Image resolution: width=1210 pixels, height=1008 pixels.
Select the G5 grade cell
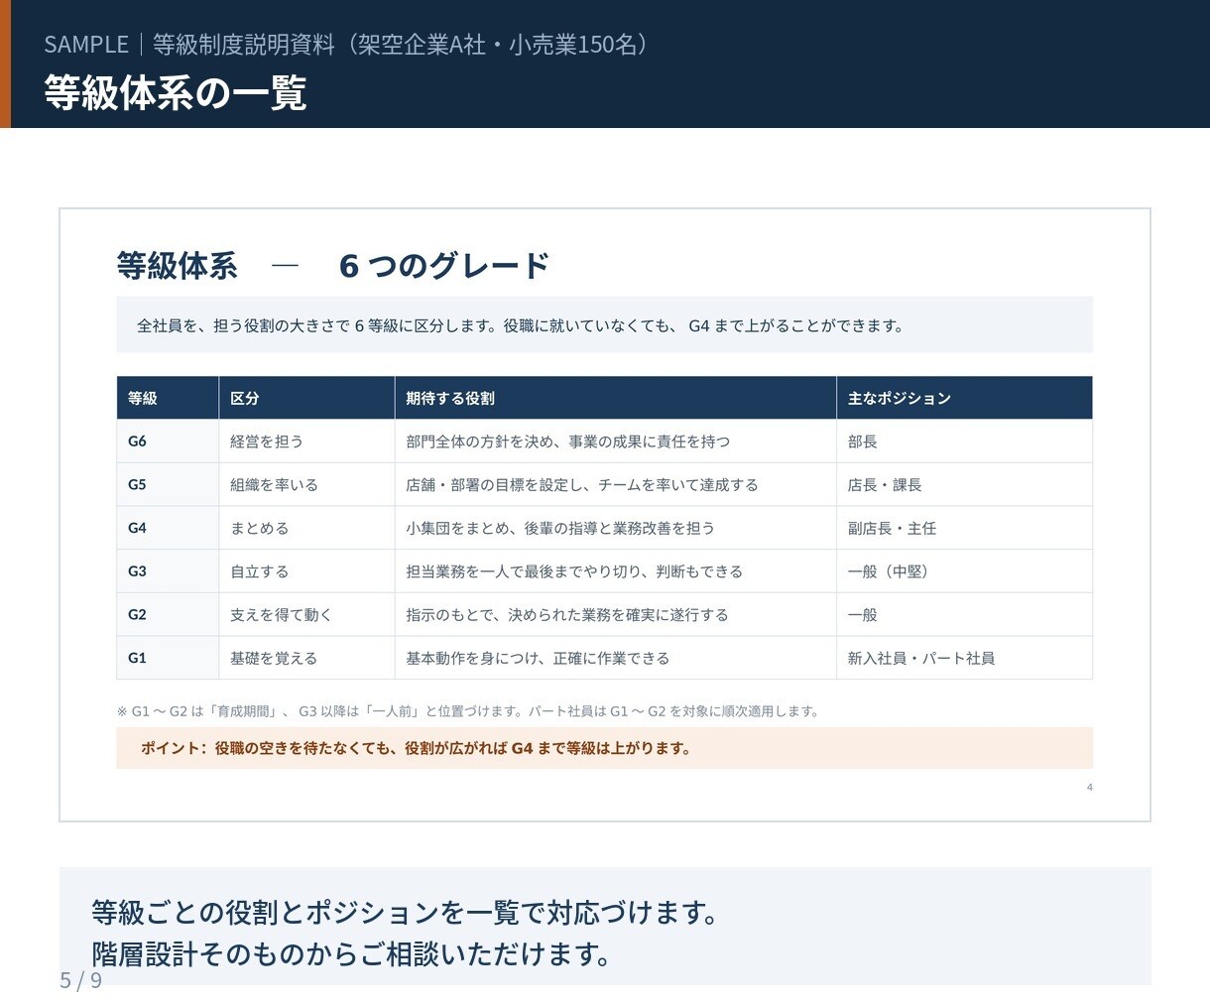pyautogui.click(x=168, y=485)
